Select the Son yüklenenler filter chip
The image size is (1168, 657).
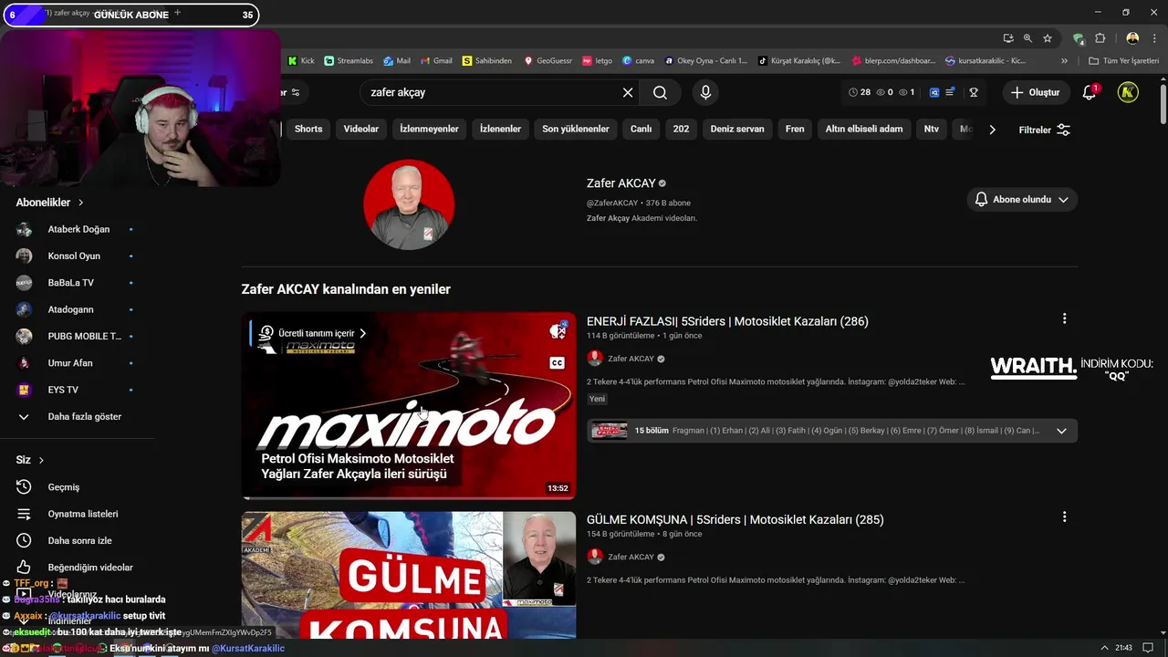(x=576, y=129)
